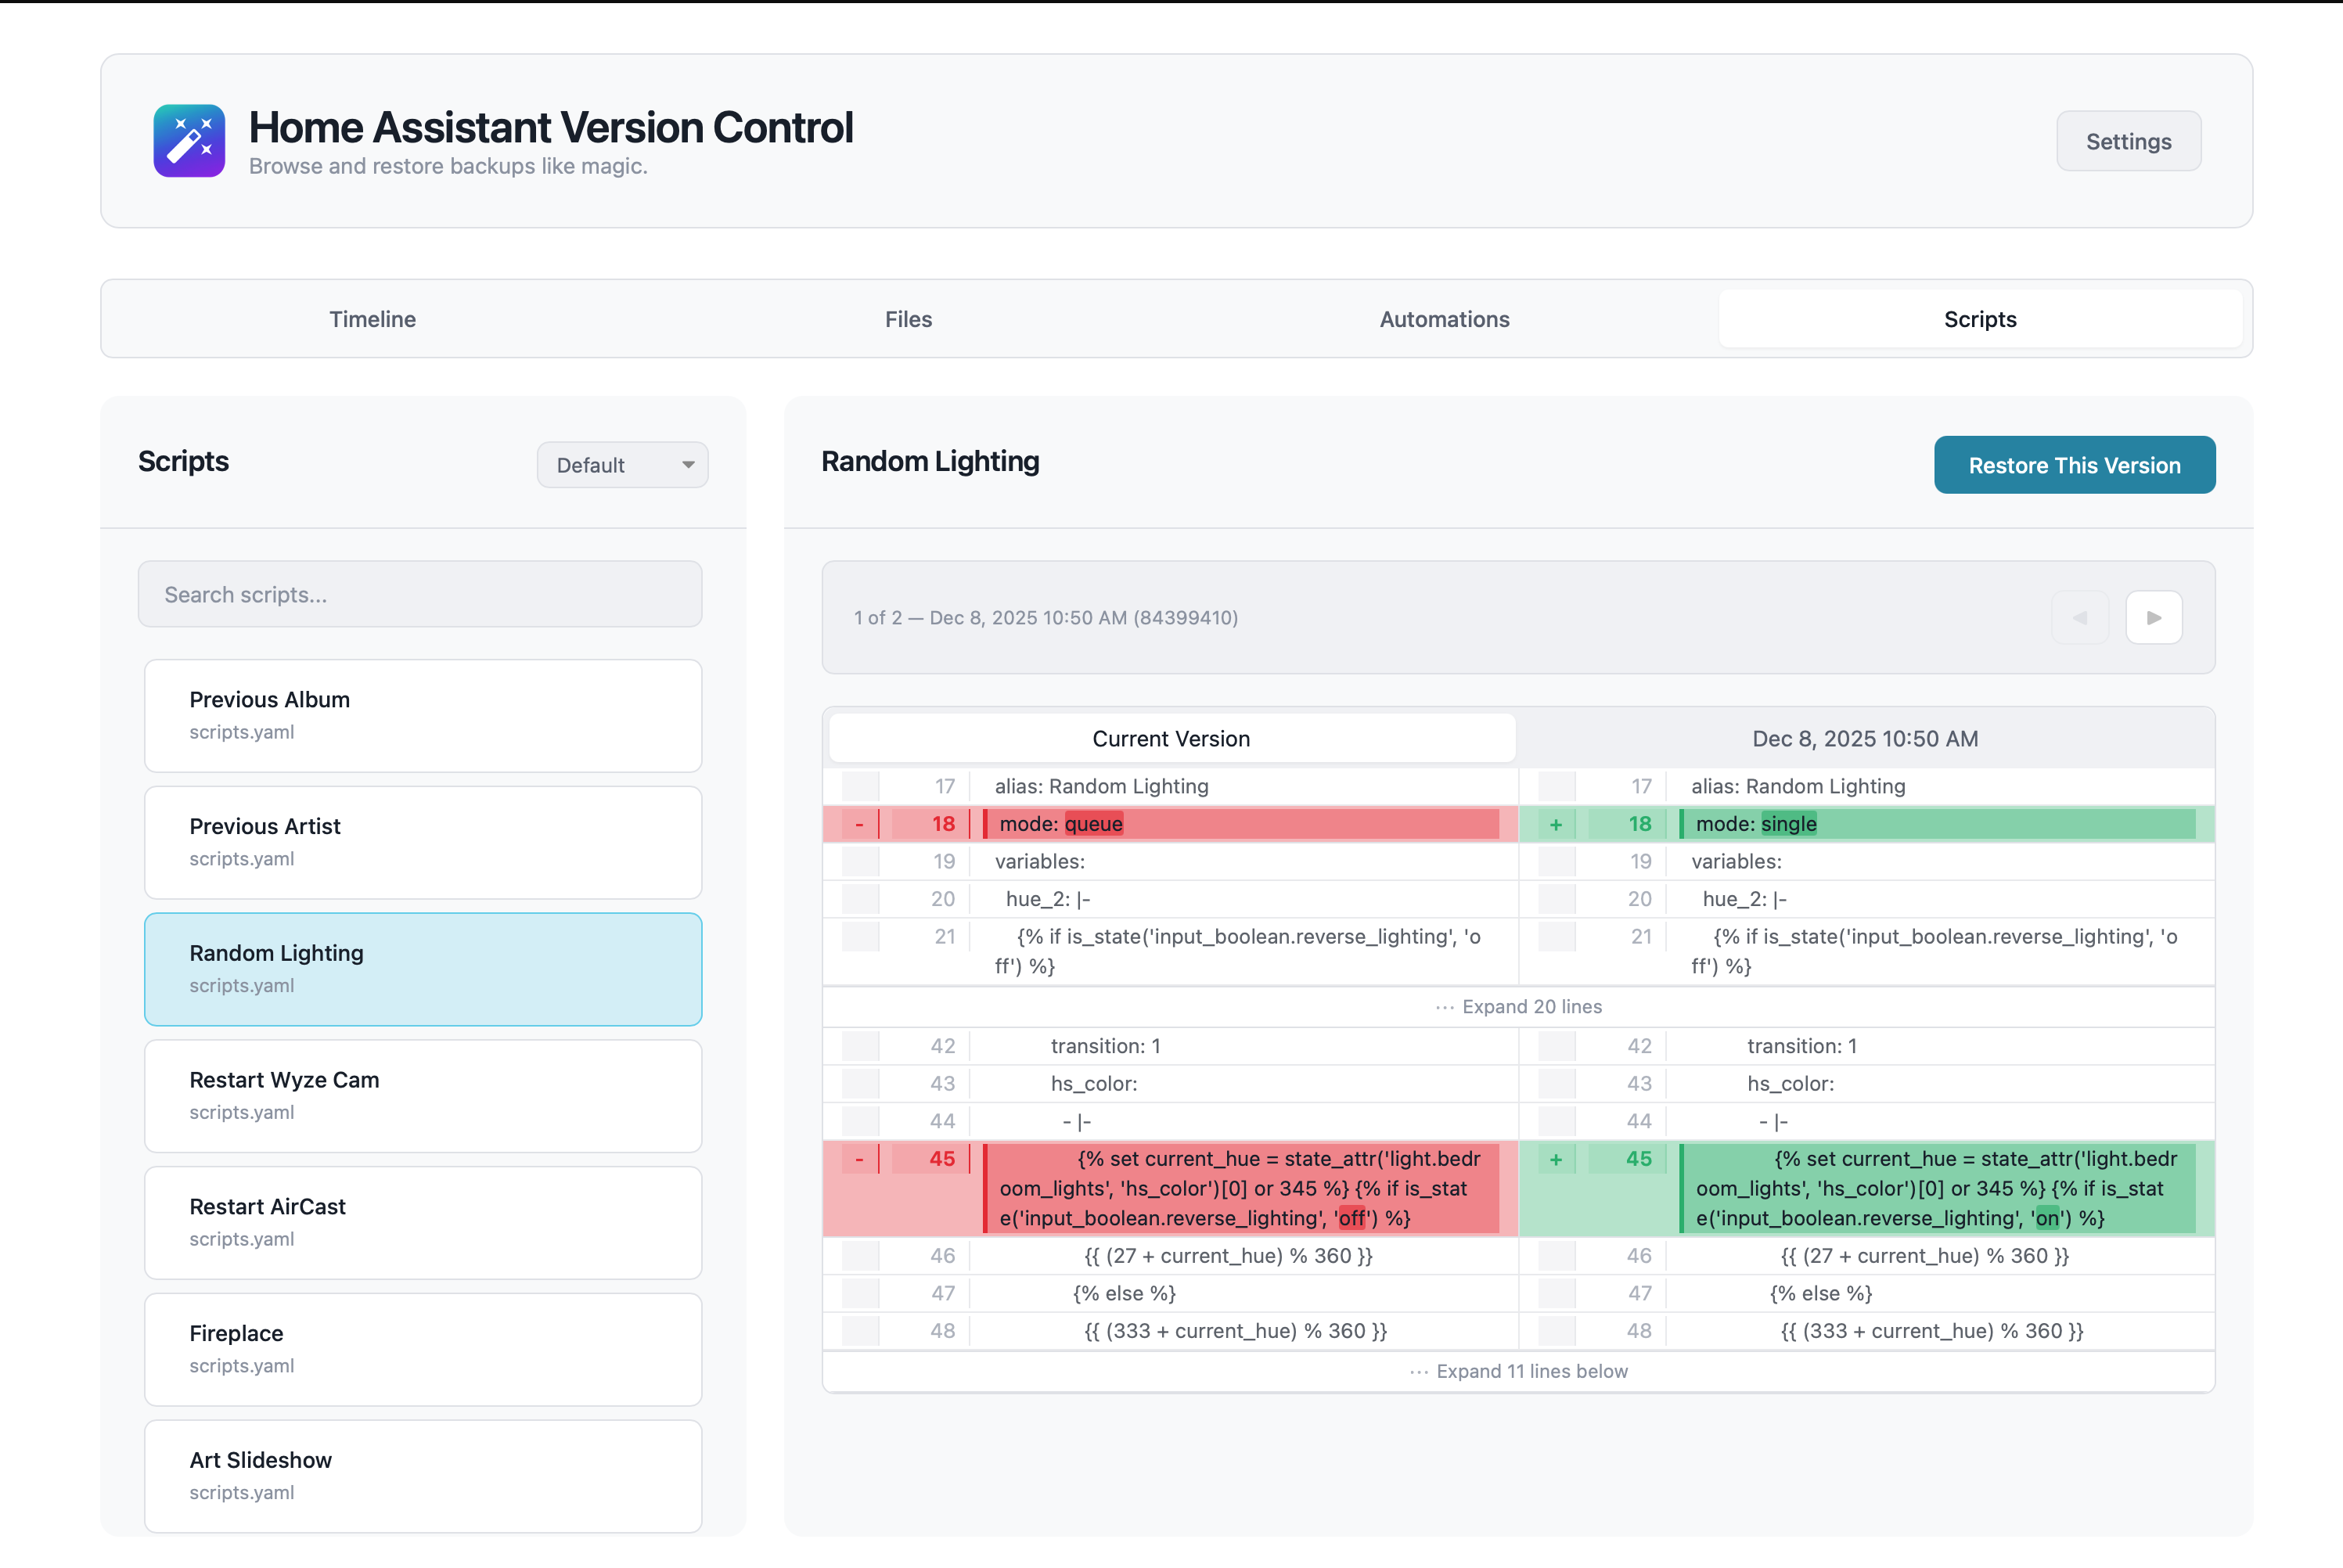Click the previous version arrow icon

(x=2080, y=617)
